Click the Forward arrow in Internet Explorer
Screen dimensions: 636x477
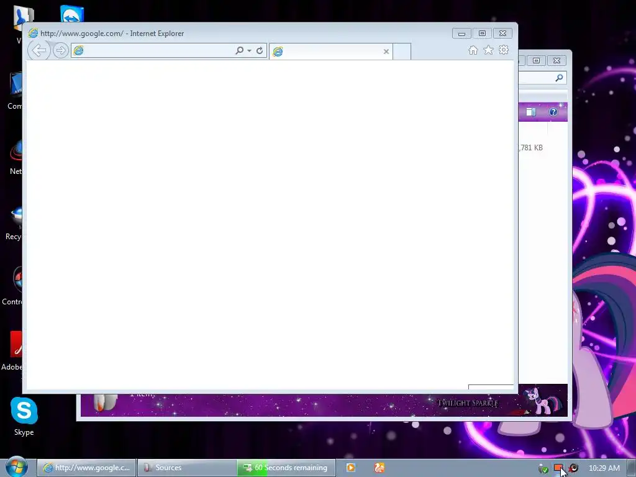click(x=61, y=51)
